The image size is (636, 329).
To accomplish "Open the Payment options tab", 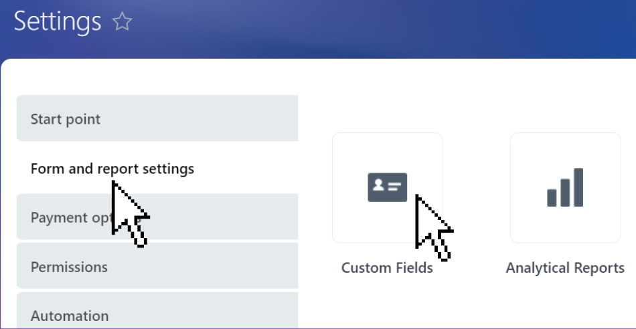I will [x=157, y=217].
